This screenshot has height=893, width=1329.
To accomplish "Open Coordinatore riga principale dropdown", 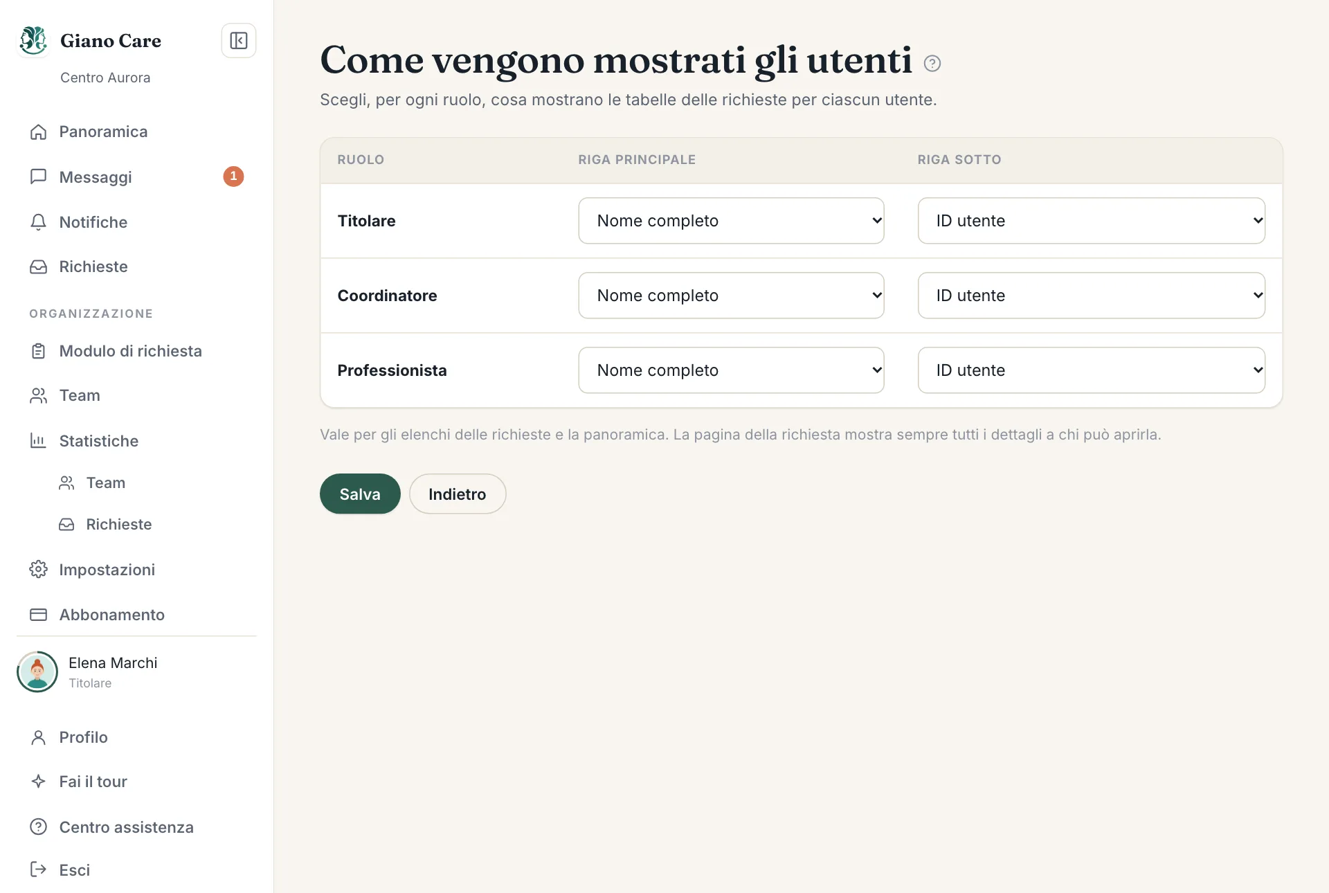I will (x=731, y=296).
